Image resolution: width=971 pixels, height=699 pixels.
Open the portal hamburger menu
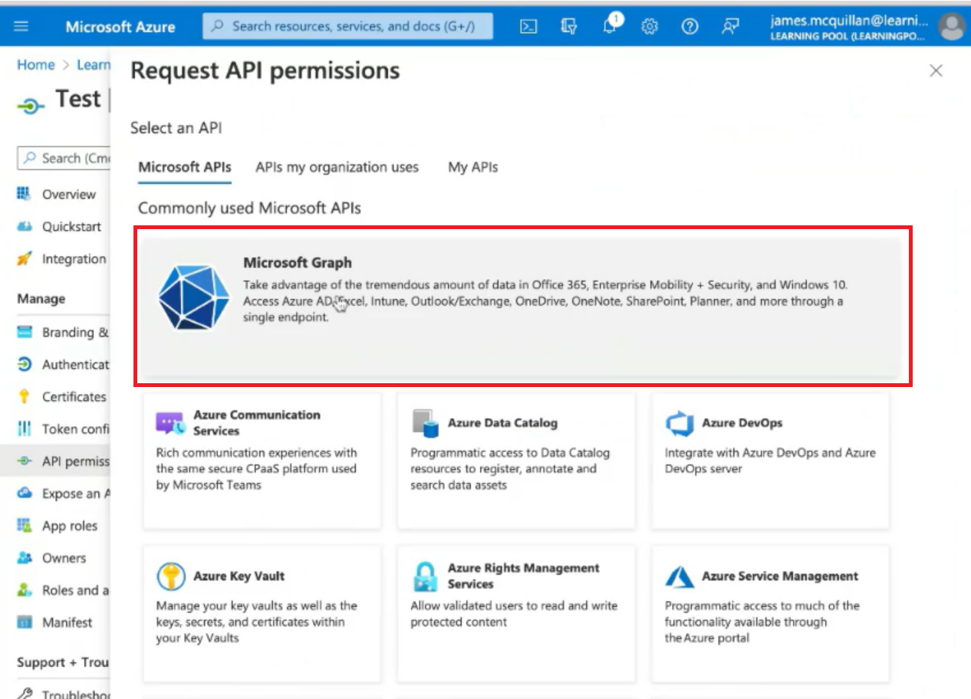pos(21,27)
